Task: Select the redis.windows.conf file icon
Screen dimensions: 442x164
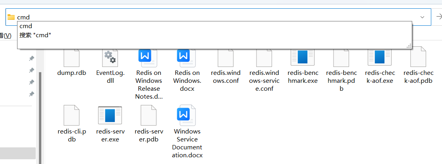Action: (x=226, y=58)
